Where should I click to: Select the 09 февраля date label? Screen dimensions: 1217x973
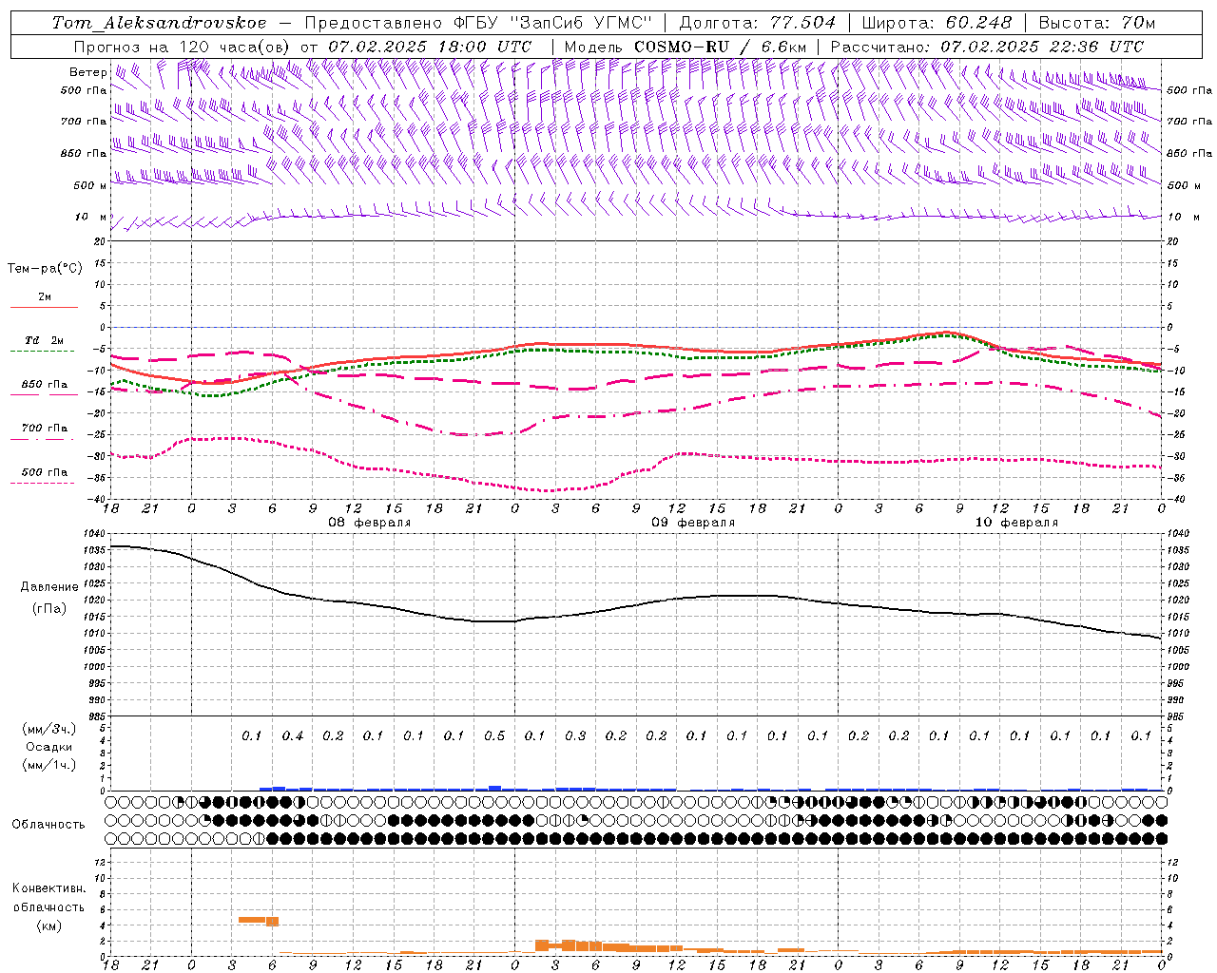693,523
